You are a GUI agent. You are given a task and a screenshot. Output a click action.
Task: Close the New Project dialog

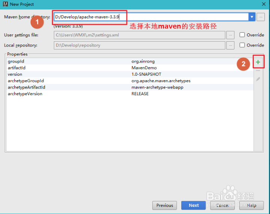click(x=264, y=4)
